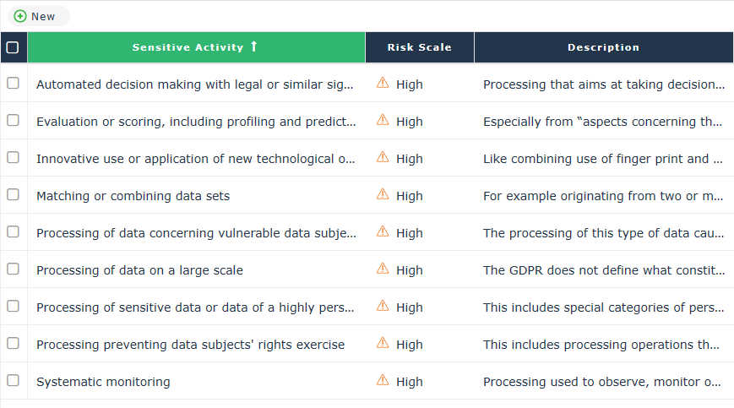This screenshot has width=734, height=408.
Task: Sort by the Sensitive Activity column header
Action: (x=188, y=47)
